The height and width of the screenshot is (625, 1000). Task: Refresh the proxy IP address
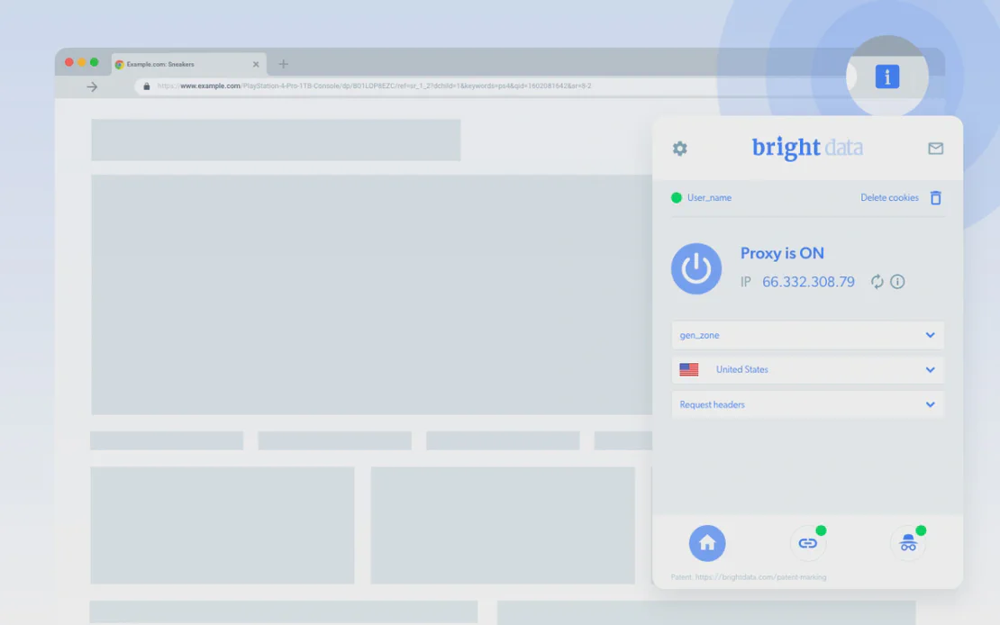click(x=877, y=281)
